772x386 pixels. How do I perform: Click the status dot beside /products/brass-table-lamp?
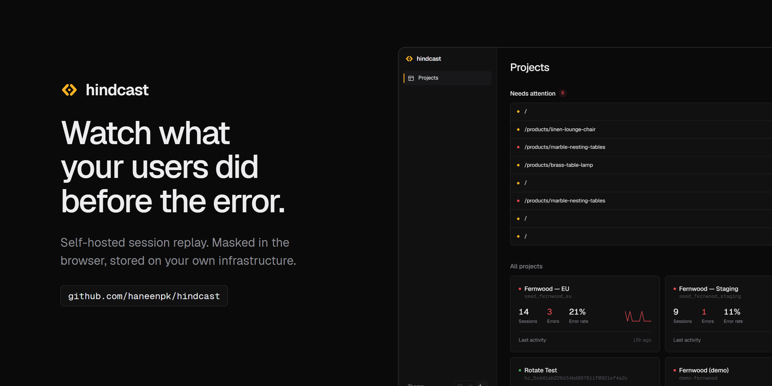click(518, 165)
